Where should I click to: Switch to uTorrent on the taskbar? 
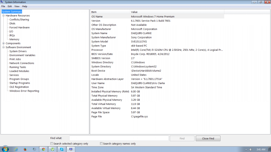click(x=53, y=149)
